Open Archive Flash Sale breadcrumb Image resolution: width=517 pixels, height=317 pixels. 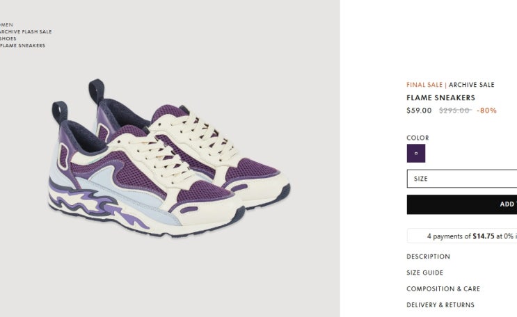(26, 32)
